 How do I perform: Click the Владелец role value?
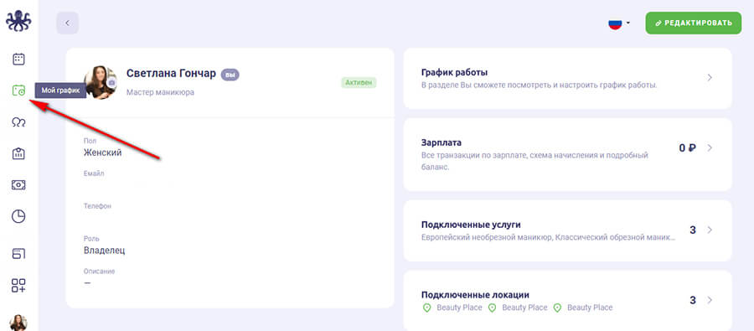coord(105,251)
